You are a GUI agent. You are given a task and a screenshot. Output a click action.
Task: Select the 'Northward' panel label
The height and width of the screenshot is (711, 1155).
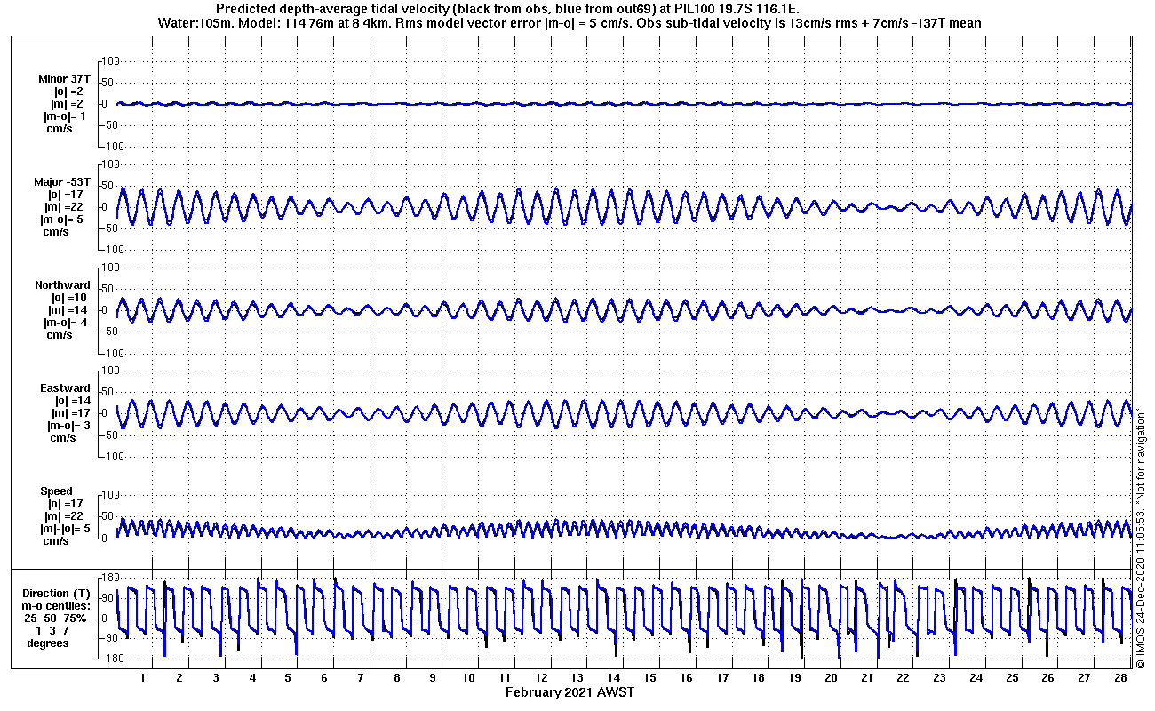[62, 285]
